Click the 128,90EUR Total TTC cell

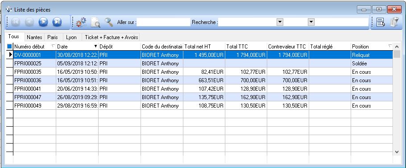[x=246, y=89]
